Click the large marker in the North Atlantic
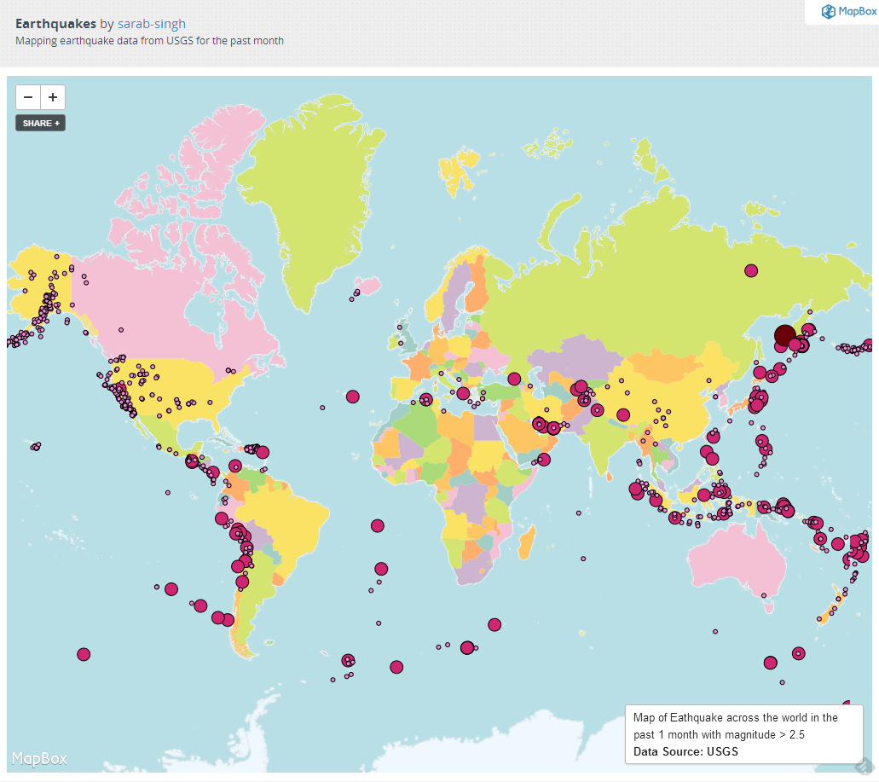This screenshot has height=782, width=879. pyautogui.click(x=352, y=396)
